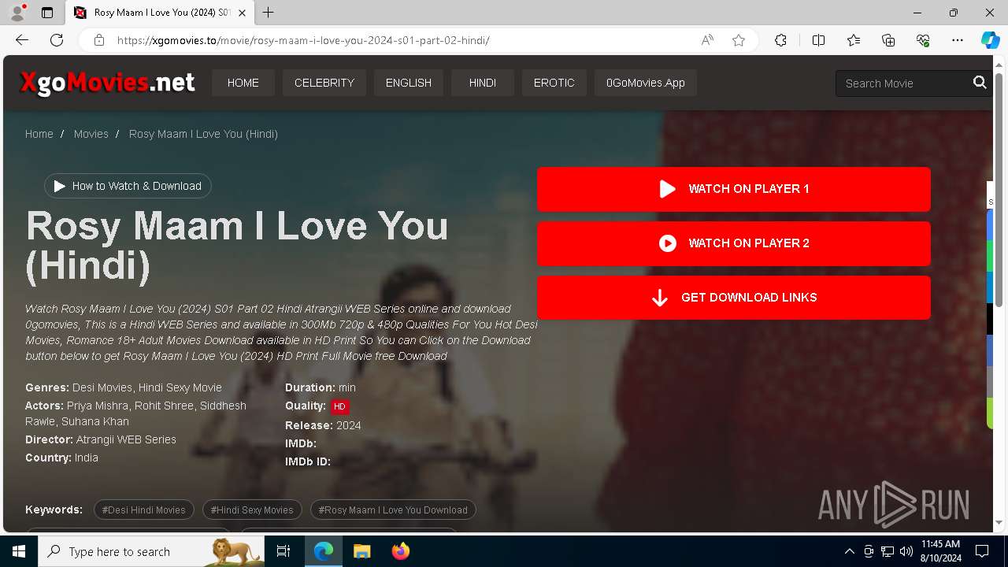This screenshot has width=1008, height=567.
Task: Click the scrollbar down arrow
Action: tap(999, 522)
